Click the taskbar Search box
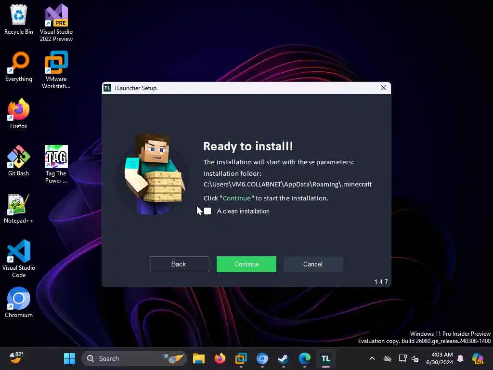The width and height of the screenshot is (493, 370). (134, 358)
